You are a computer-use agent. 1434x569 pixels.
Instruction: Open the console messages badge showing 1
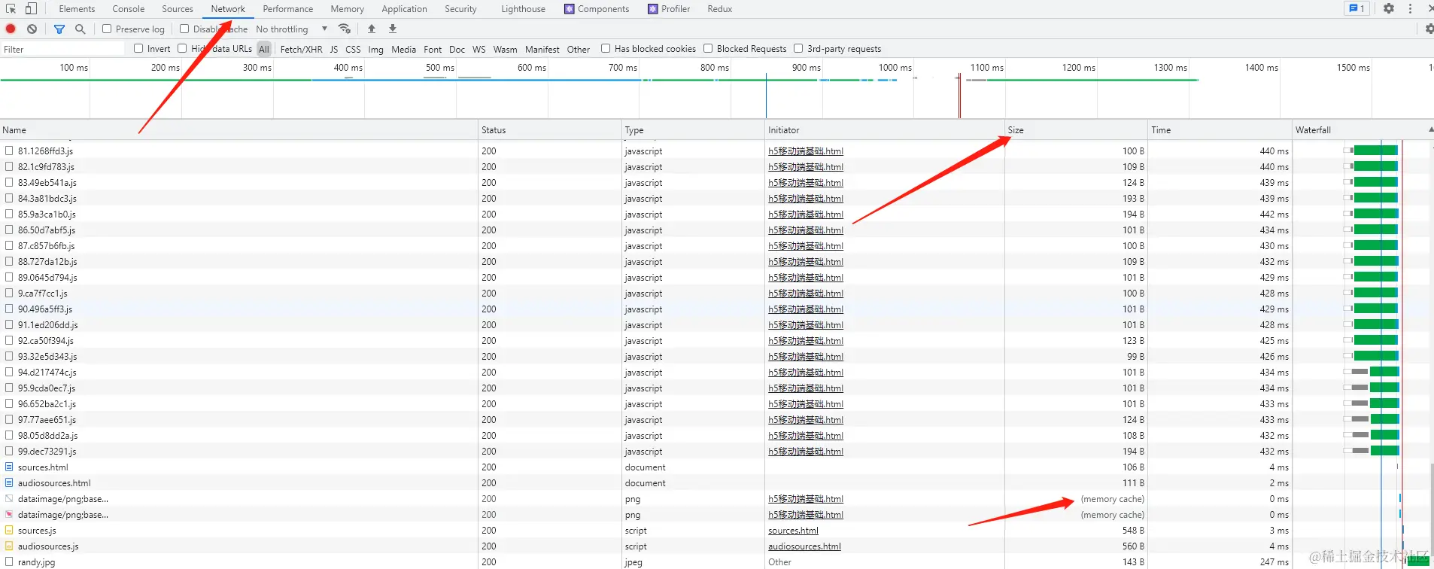1357,9
